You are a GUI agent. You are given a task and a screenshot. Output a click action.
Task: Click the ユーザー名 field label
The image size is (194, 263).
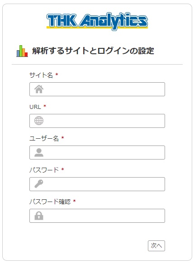(44, 138)
